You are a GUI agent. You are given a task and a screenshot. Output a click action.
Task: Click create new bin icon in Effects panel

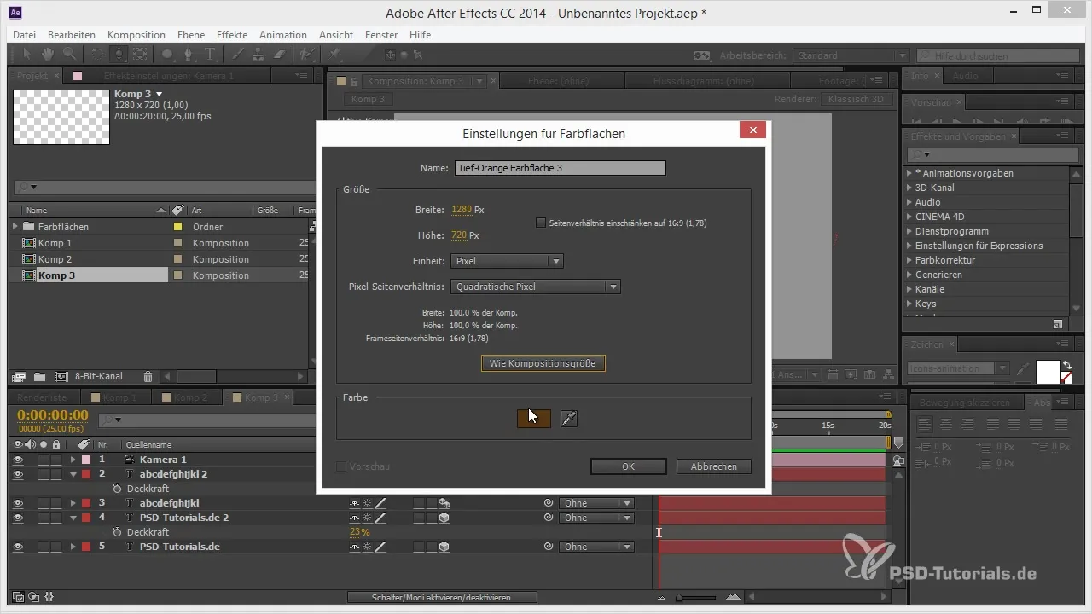point(1058,324)
